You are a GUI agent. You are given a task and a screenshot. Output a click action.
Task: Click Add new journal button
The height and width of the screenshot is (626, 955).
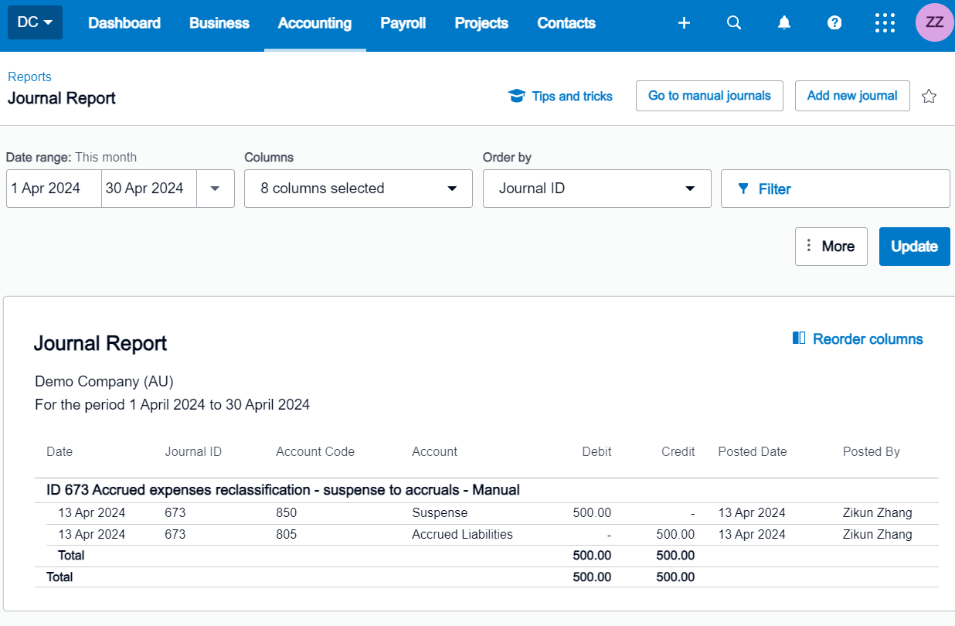point(851,96)
